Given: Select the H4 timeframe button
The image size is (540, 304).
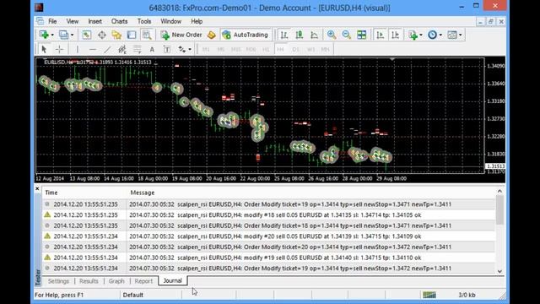Looking at the screenshot, I should pyautogui.click(x=281, y=49).
